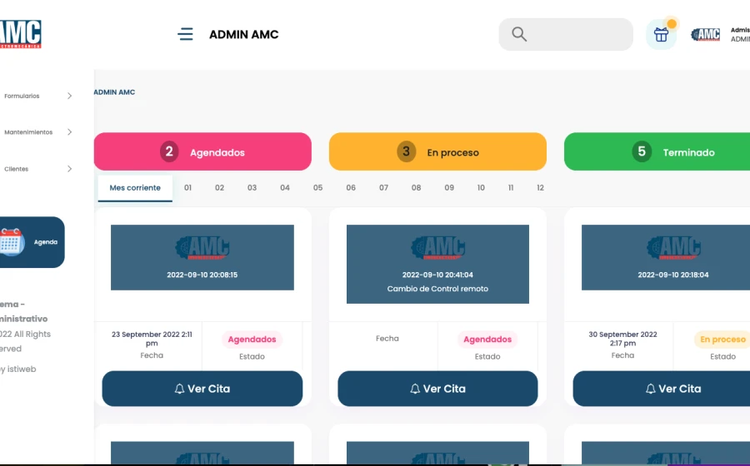Click the card thumbnail dated 2022-09-10 20:18:04
This screenshot has width=750, height=466.
click(666, 257)
